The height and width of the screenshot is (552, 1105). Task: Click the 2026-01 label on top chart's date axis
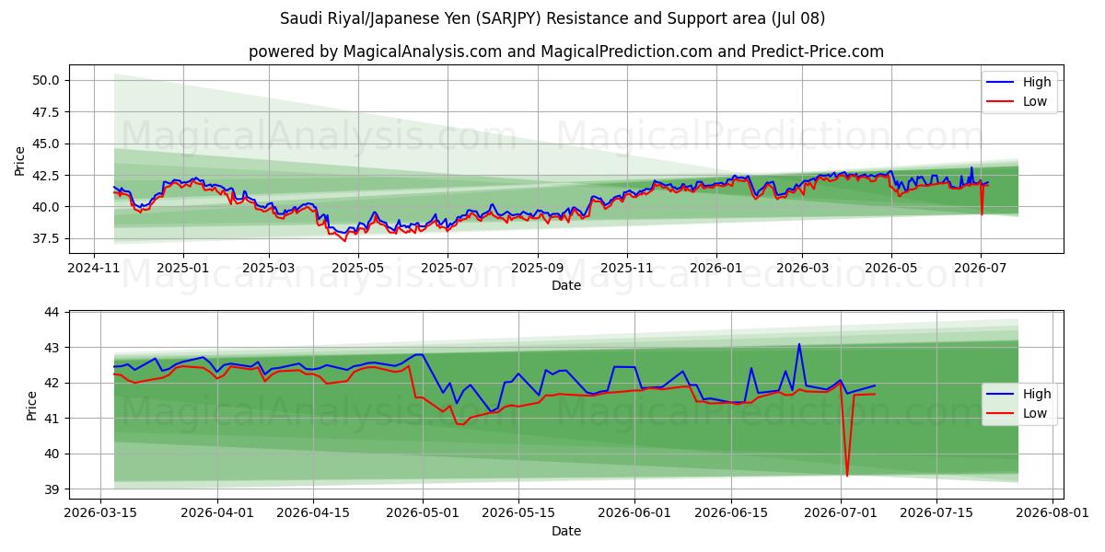tap(716, 268)
